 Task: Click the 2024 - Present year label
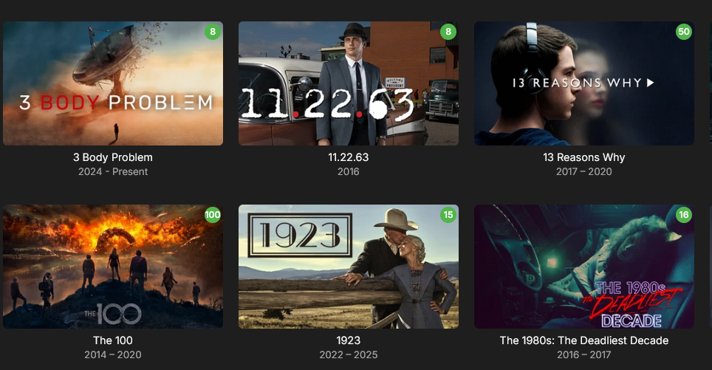pyautogui.click(x=113, y=171)
